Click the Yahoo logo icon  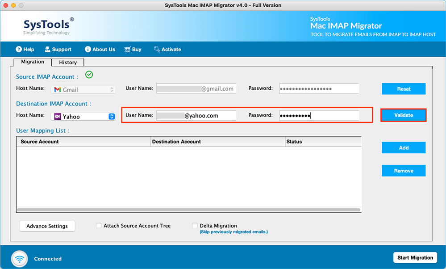58,117
